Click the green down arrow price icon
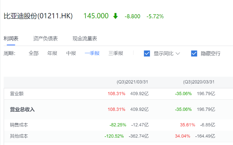 115,16
